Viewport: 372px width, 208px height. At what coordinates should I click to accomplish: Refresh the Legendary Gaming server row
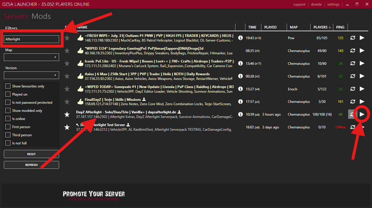pos(352,51)
